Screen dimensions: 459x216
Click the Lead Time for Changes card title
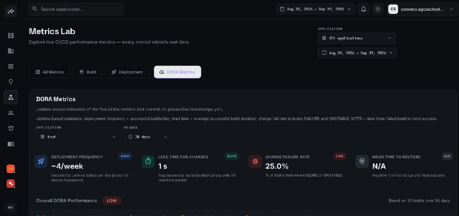(183, 157)
